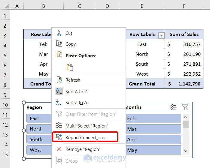
Task: Click the Copy icon in context menu
Action: [x=59, y=44]
